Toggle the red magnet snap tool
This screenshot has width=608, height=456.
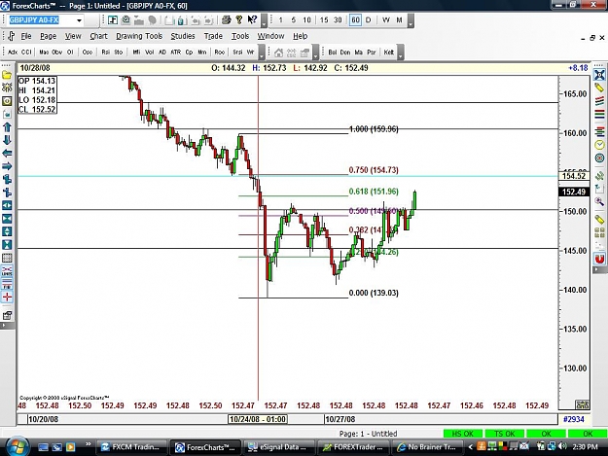(599, 259)
